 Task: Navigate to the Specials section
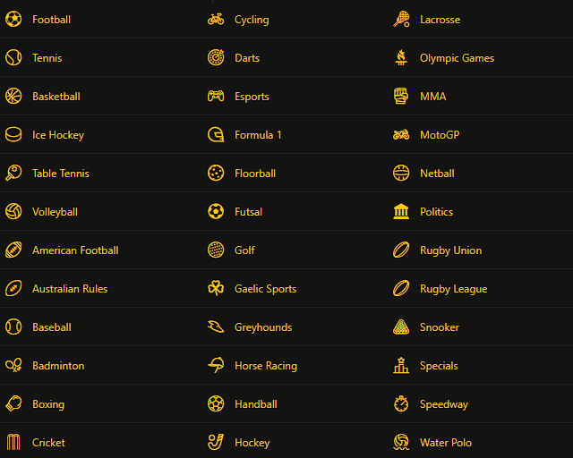coord(439,366)
